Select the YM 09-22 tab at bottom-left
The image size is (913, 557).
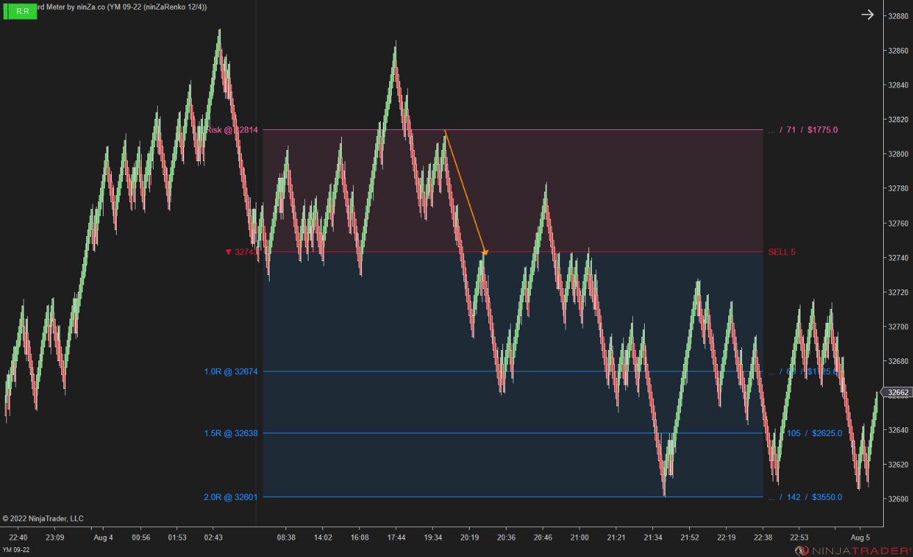[x=15, y=548]
